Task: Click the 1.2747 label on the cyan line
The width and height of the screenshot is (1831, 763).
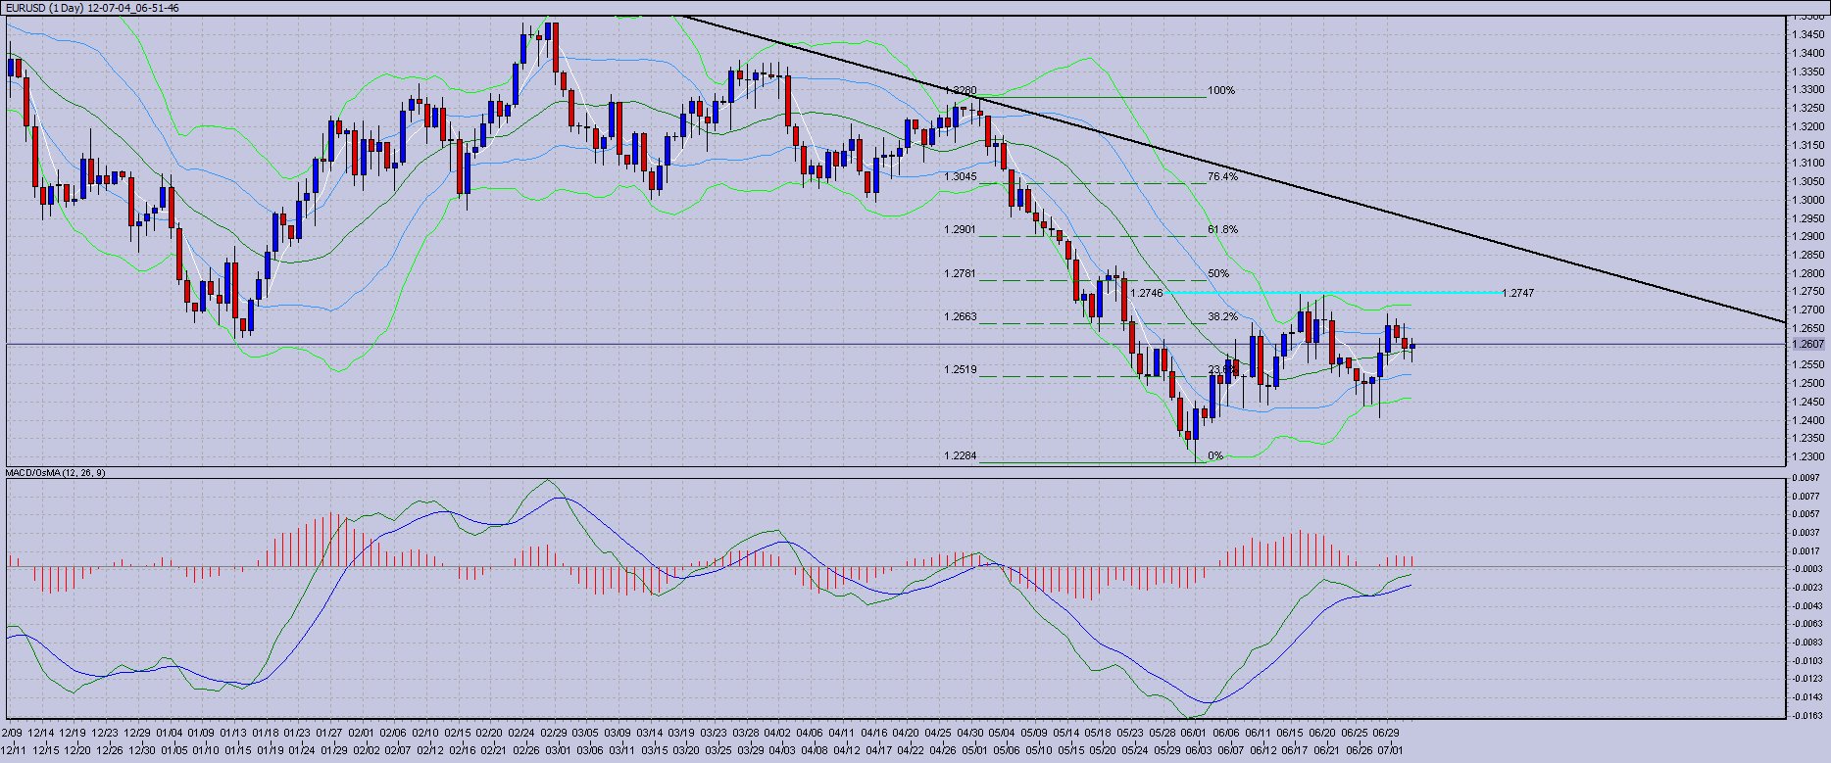Action: 1517,294
